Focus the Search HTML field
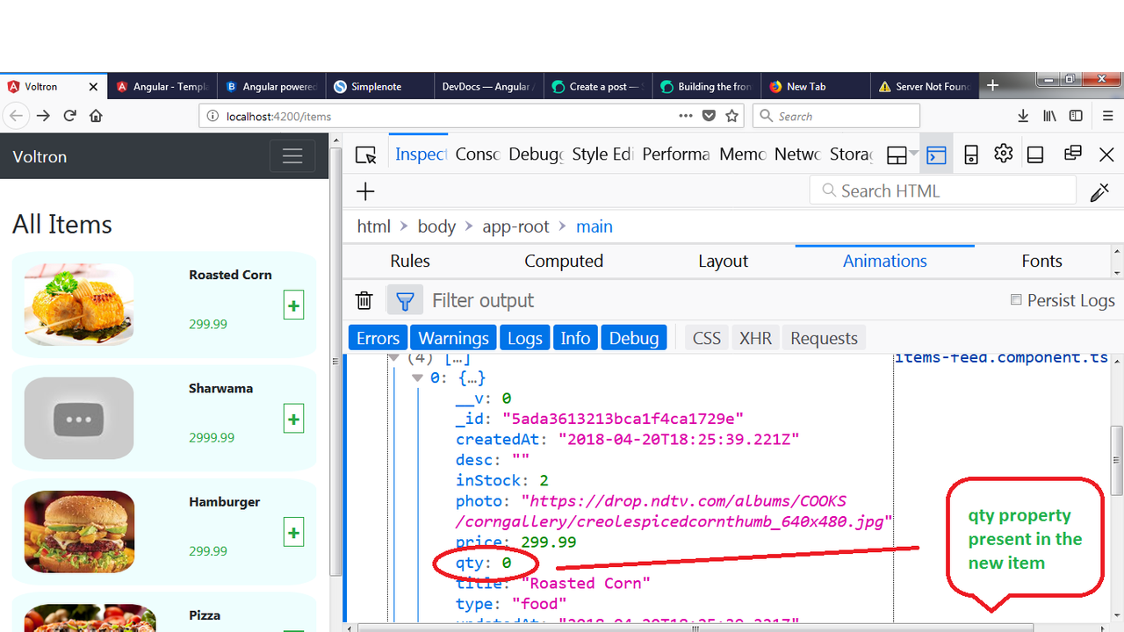Viewport: 1124px width, 632px height. pyautogui.click(x=943, y=190)
